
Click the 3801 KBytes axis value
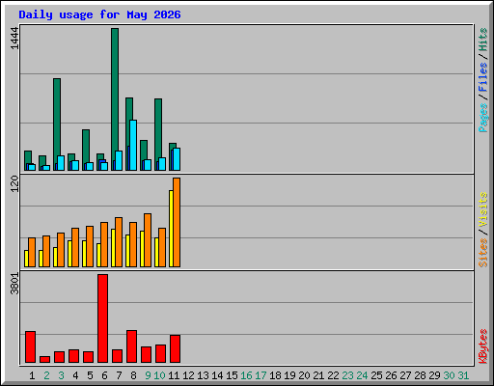click(14, 284)
